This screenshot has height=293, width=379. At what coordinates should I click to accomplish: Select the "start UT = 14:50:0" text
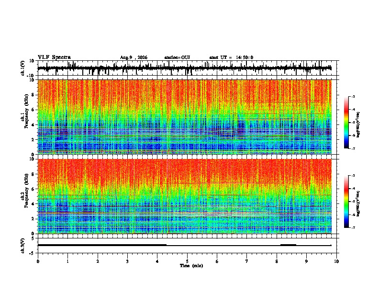point(231,57)
